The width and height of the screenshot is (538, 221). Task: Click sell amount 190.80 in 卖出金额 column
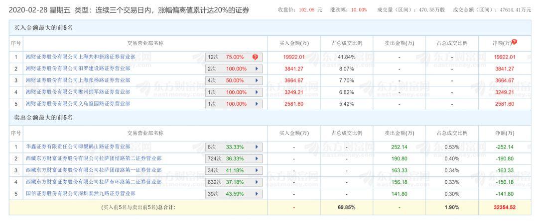click(399, 159)
